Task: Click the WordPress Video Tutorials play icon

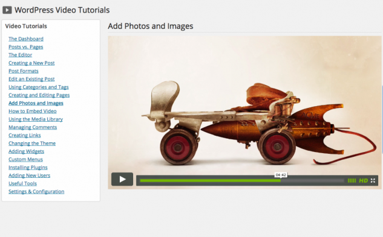Action: [x=7, y=10]
